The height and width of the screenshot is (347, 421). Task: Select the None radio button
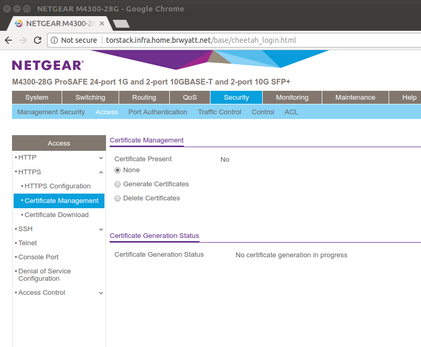118,170
